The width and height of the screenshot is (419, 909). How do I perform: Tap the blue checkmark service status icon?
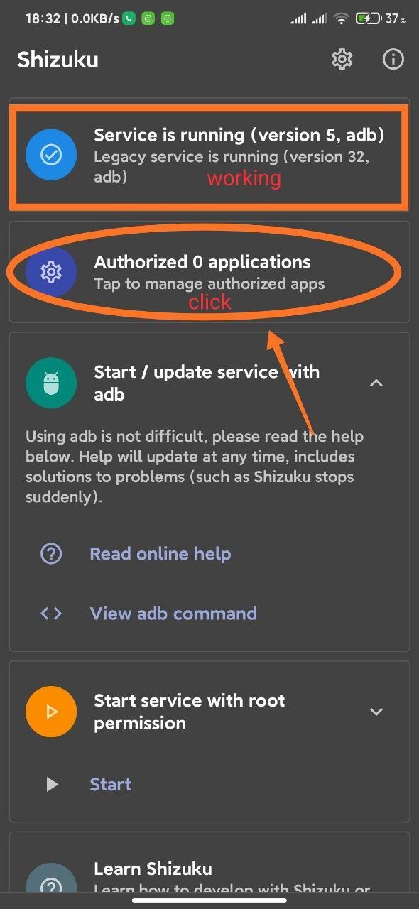click(51, 156)
